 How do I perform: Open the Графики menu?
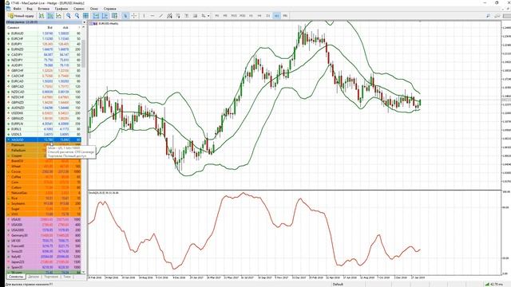point(61,9)
